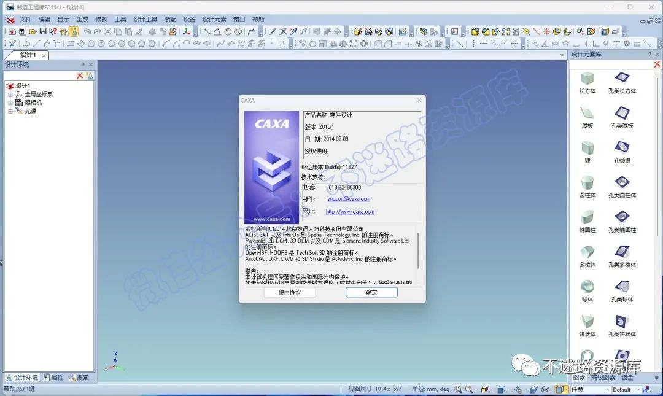Insert the 饼状体 pie-shaped element
This screenshot has width=663, height=396.
[587, 325]
